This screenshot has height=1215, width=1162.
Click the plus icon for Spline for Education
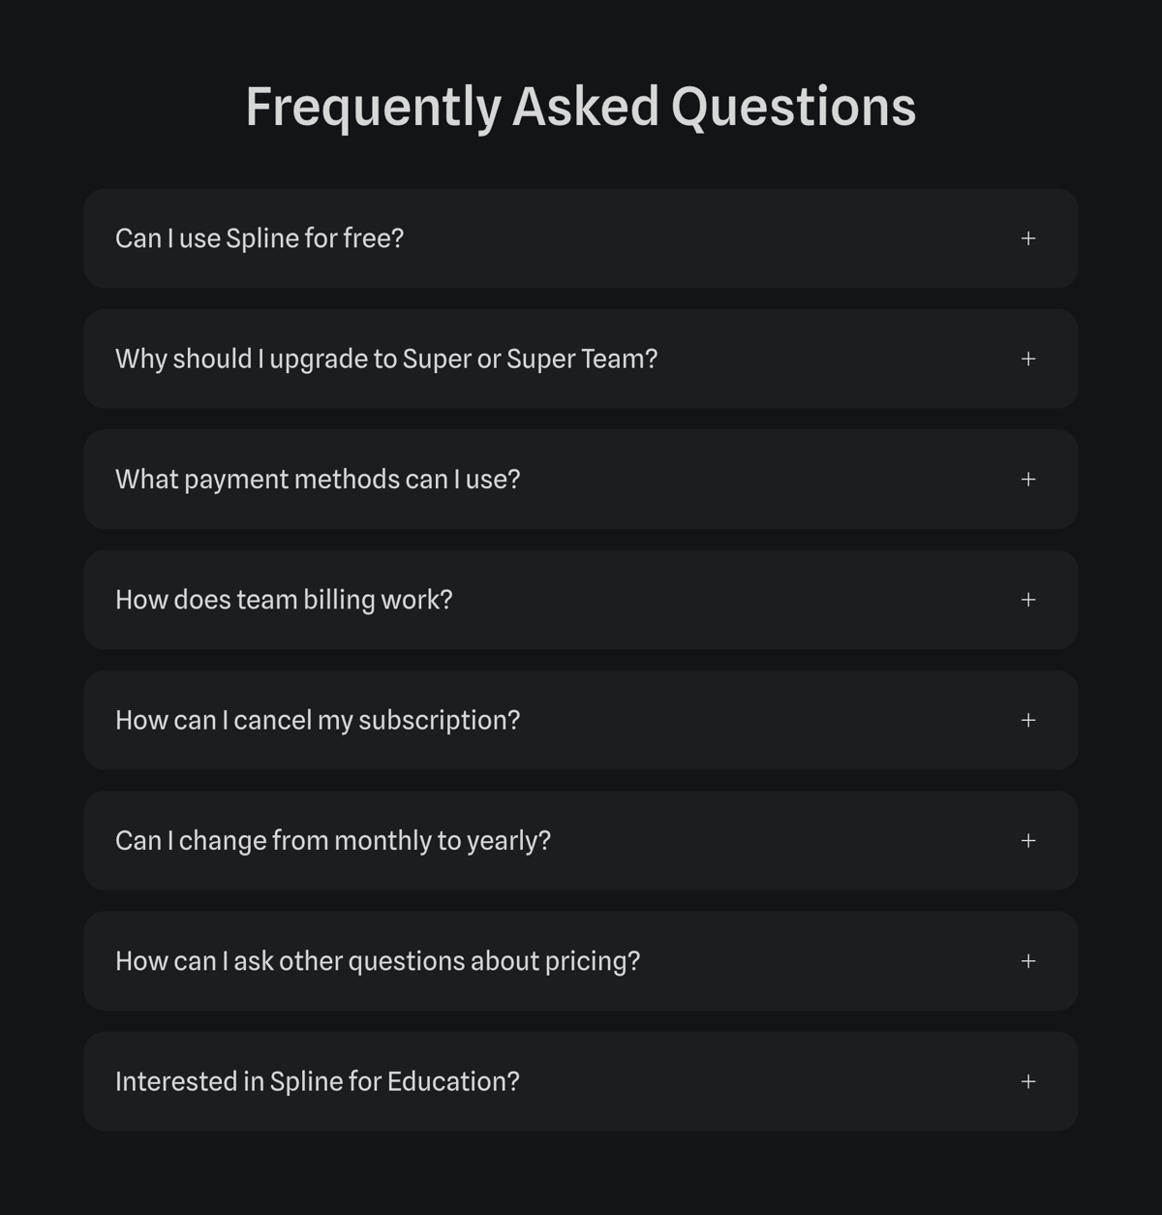click(1028, 1080)
